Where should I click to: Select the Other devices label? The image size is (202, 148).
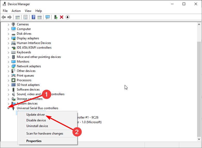[26, 71]
